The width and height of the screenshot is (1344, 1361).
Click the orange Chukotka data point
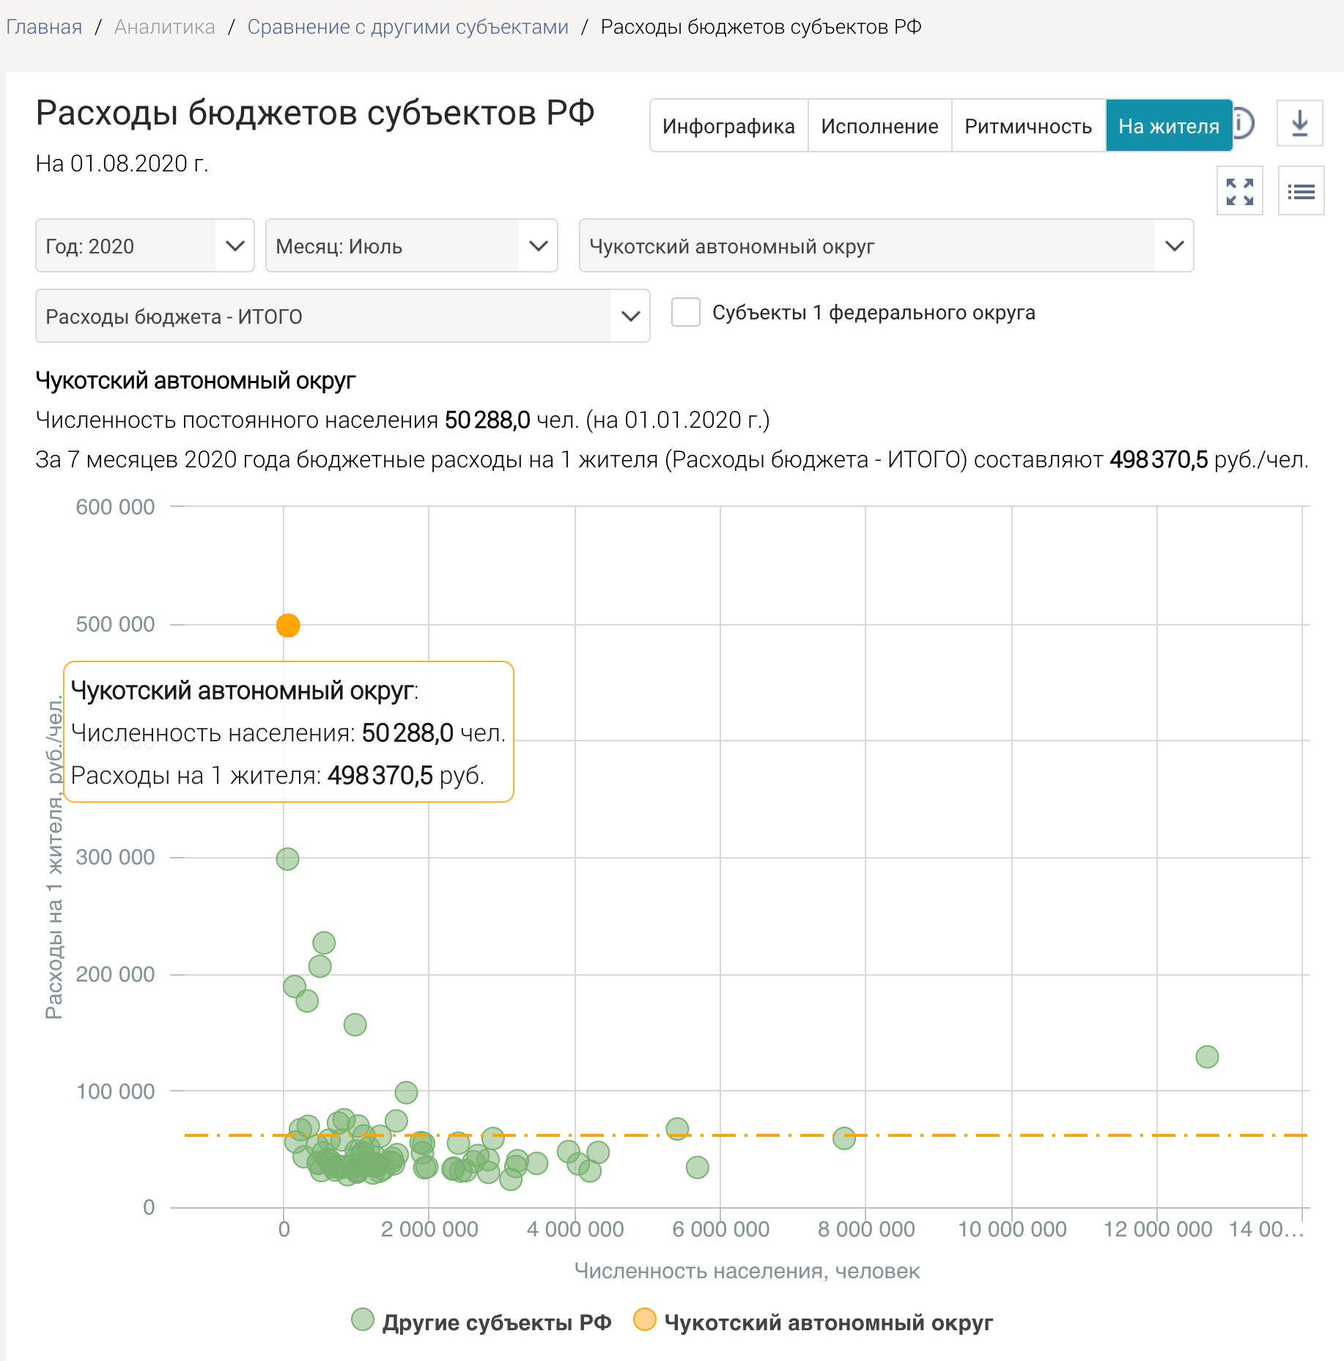[288, 626]
